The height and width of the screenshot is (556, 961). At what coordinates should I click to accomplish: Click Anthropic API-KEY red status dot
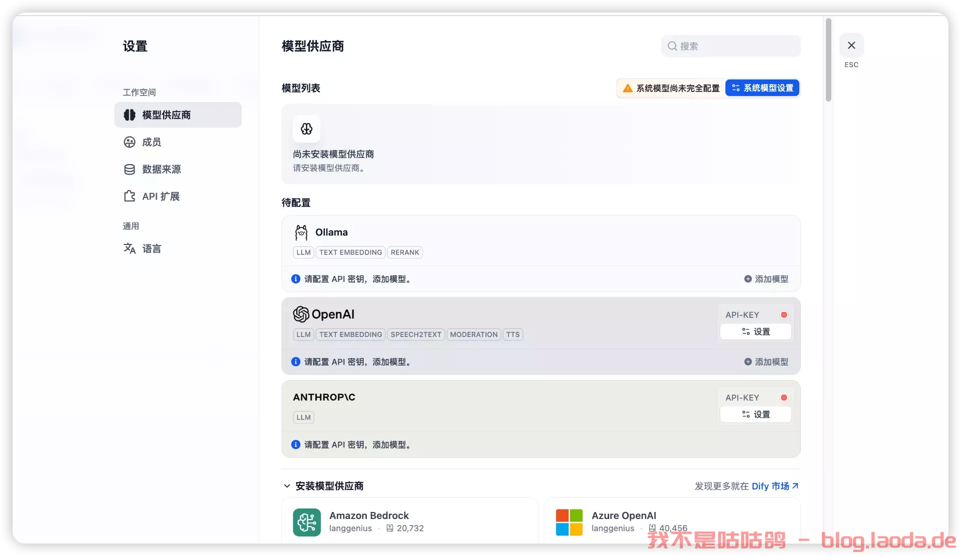[784, 397]
